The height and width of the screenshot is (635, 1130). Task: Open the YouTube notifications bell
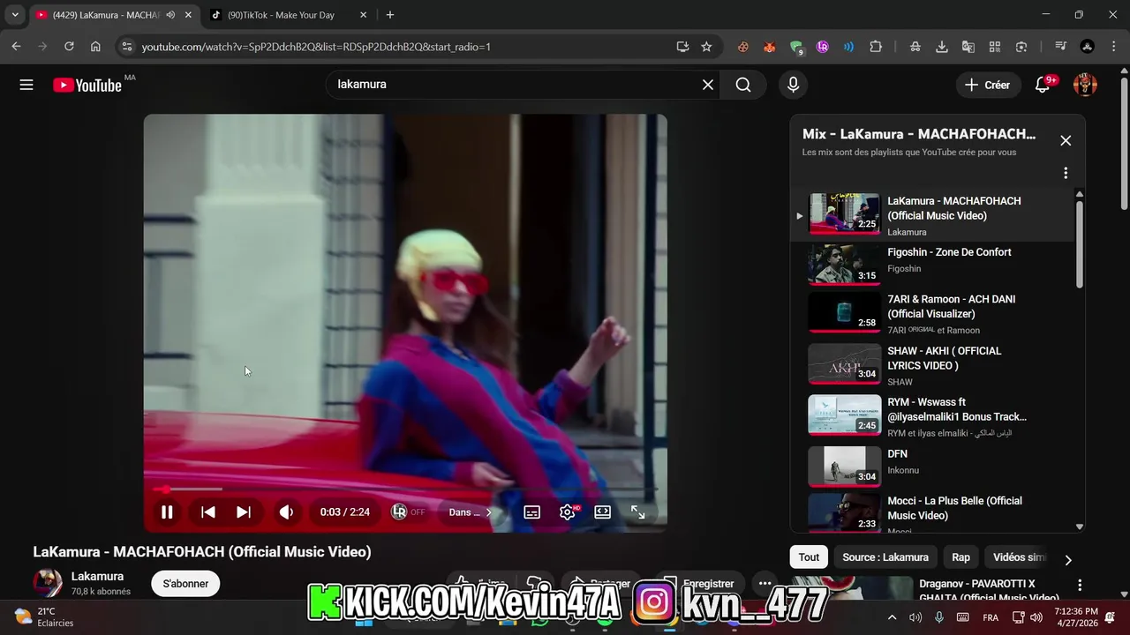(x=1043, y=85)
